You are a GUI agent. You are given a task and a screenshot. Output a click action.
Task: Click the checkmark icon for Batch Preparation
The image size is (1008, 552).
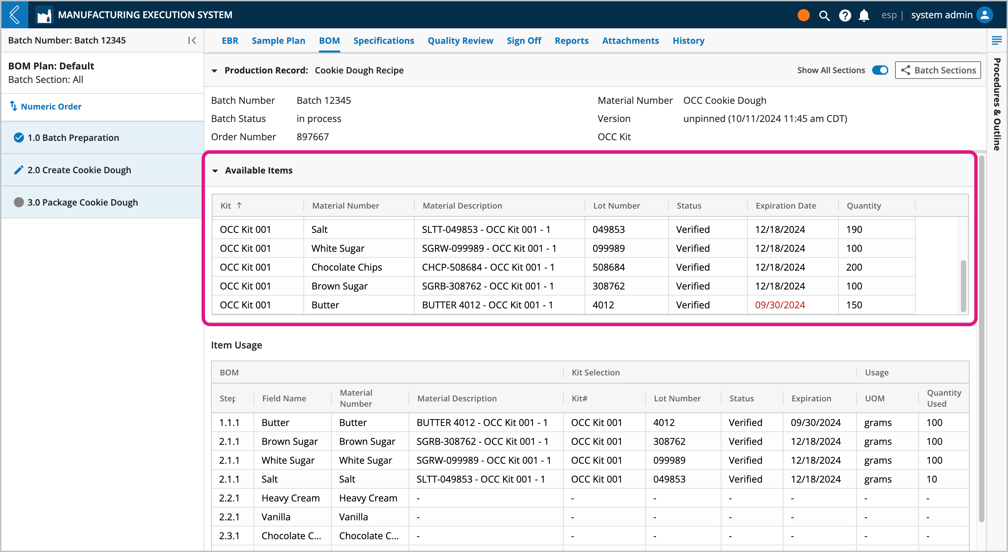point(19,137)
